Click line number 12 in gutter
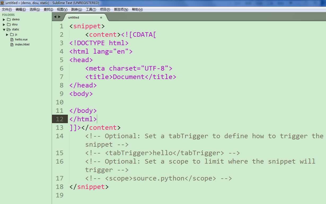The image size is (326, 204). (x=60, y=119)
